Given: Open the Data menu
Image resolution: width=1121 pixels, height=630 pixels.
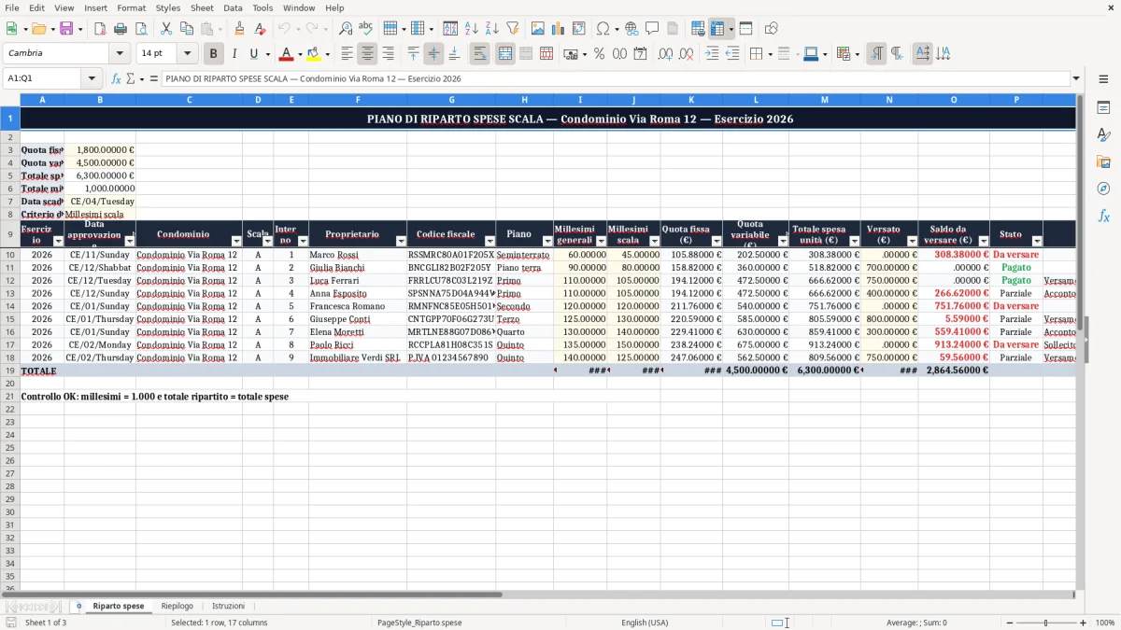Looking at the screenshot, I should tap(233, 7).
